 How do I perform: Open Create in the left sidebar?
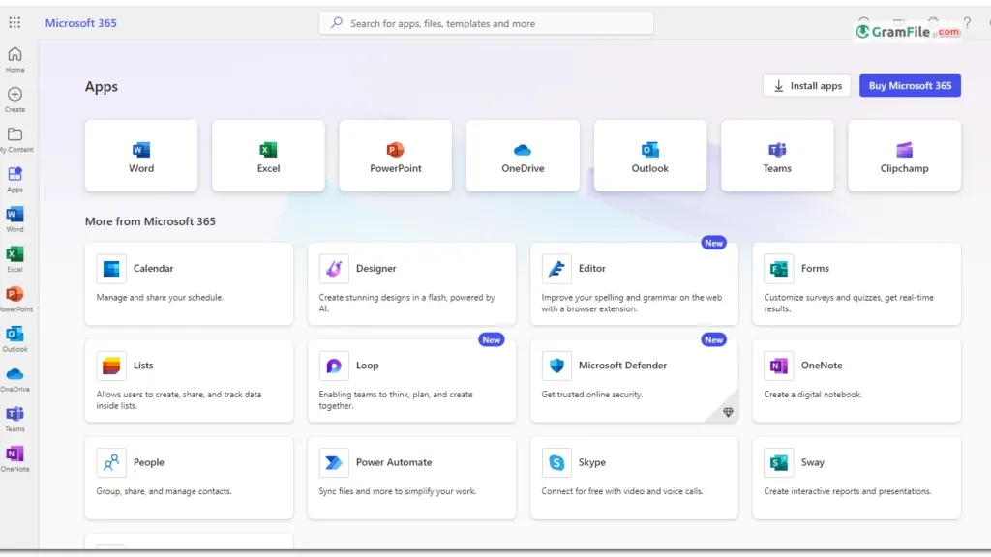tap(15, 100)
